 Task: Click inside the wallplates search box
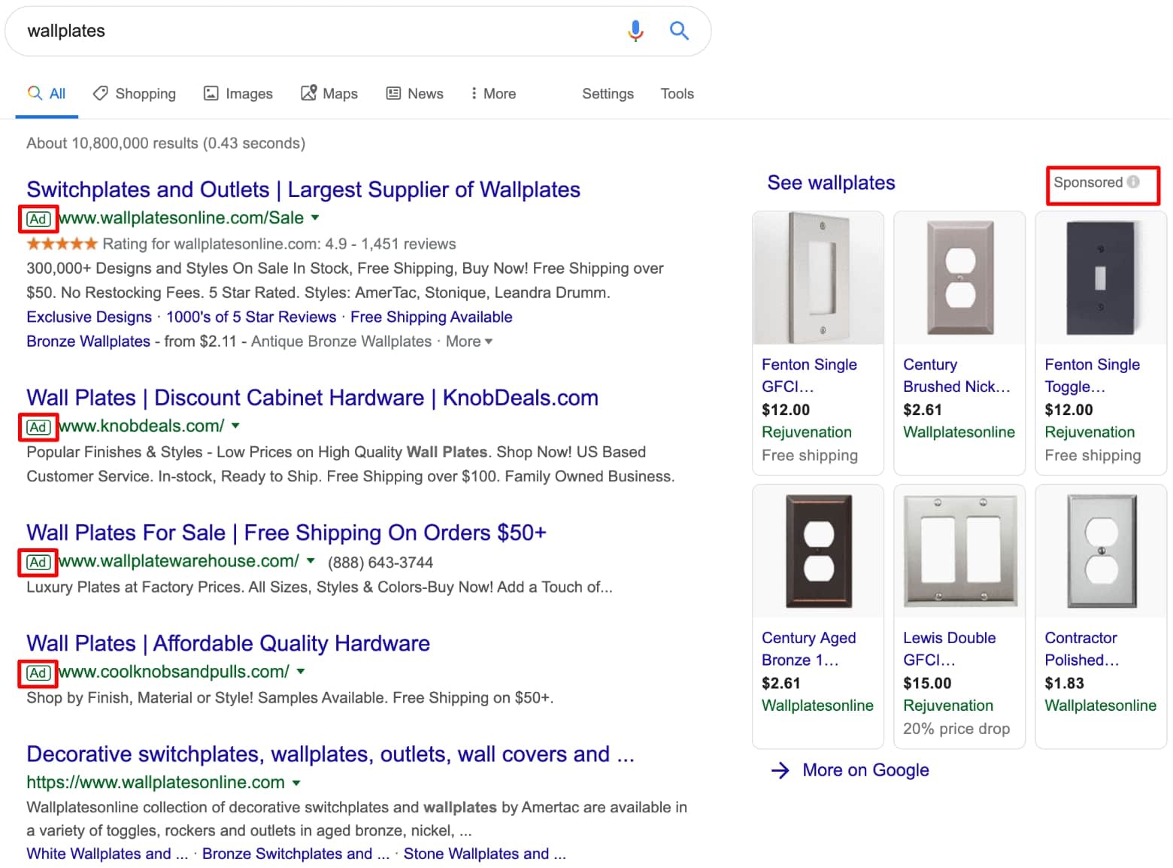pyautogui.click(x=301, y=31)
